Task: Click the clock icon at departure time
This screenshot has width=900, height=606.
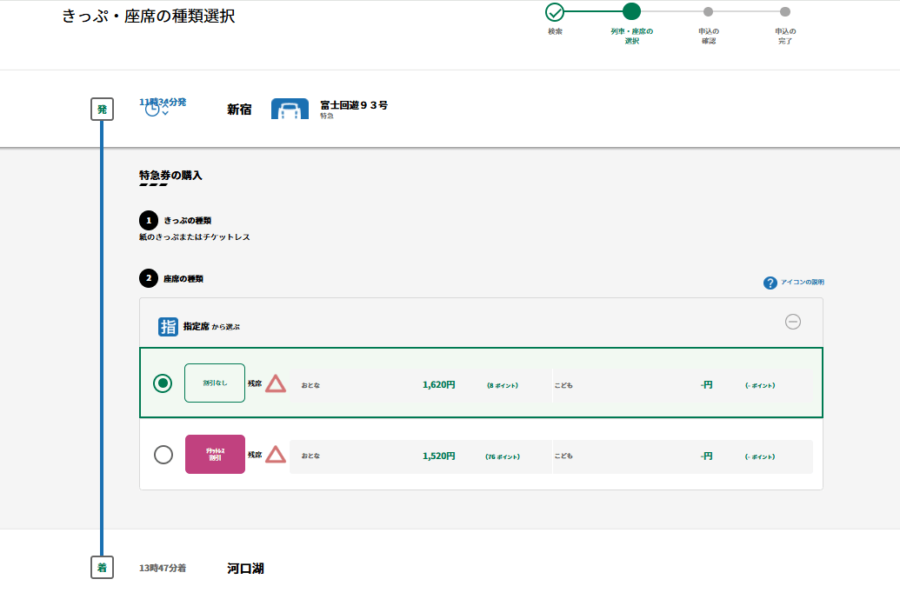Action: tap(152, 109)
